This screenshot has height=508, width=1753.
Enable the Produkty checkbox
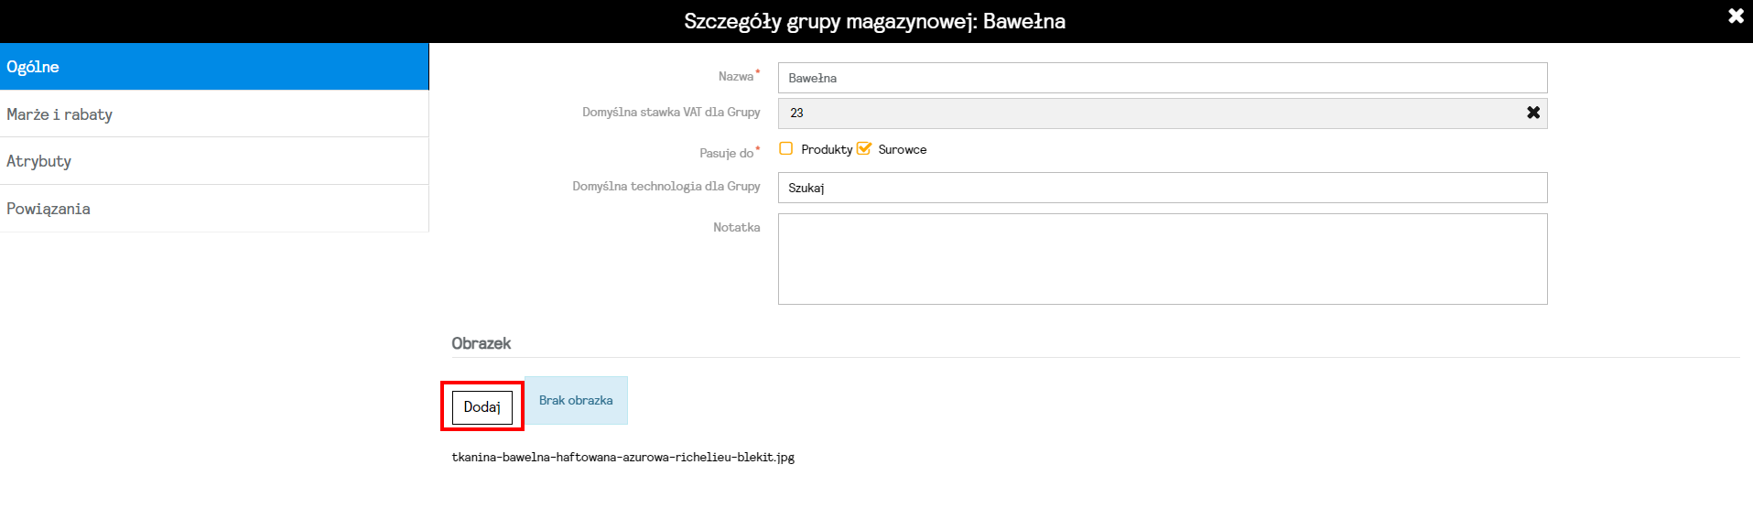[x=785, y=148]
